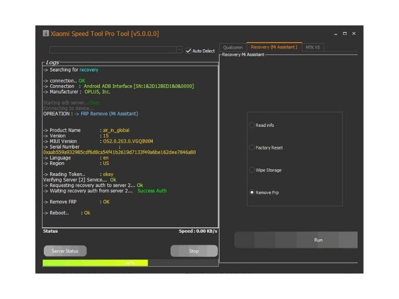Close the Xiaomi Speed Tool window
This screenshot has width=399, height=299.
(x=354, y=33)
